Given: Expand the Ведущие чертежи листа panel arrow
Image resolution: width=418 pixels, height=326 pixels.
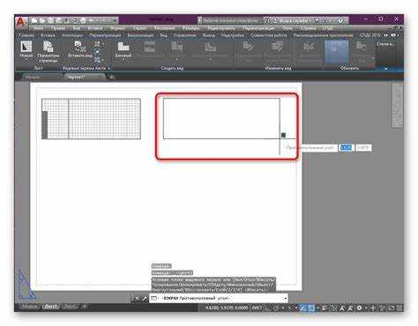Looking at the screenshot, I should coord(108,68).
